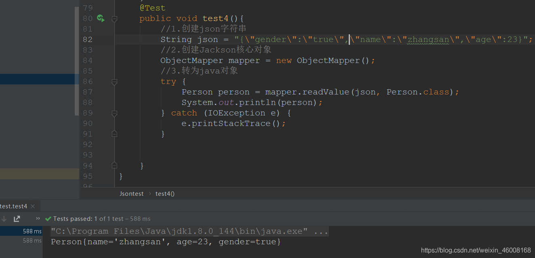Viewport: 535px width, 258px height.
Task: Select the highlighted 588 ms test row
Action: (x=21, y=231)
